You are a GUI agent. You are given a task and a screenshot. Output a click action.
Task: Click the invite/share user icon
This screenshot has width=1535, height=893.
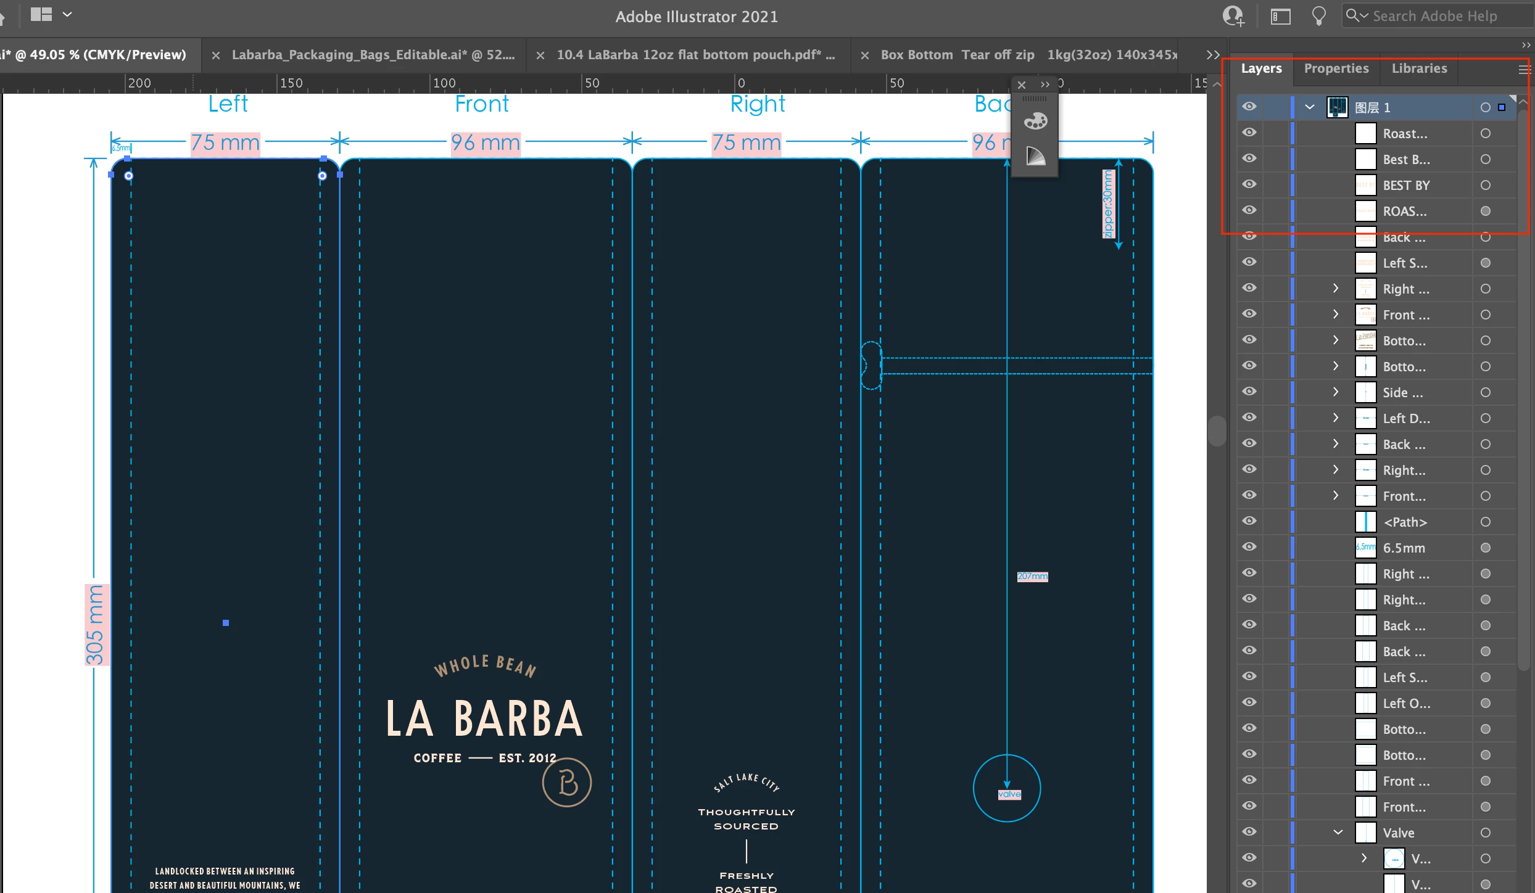[x=1233, y=16]
